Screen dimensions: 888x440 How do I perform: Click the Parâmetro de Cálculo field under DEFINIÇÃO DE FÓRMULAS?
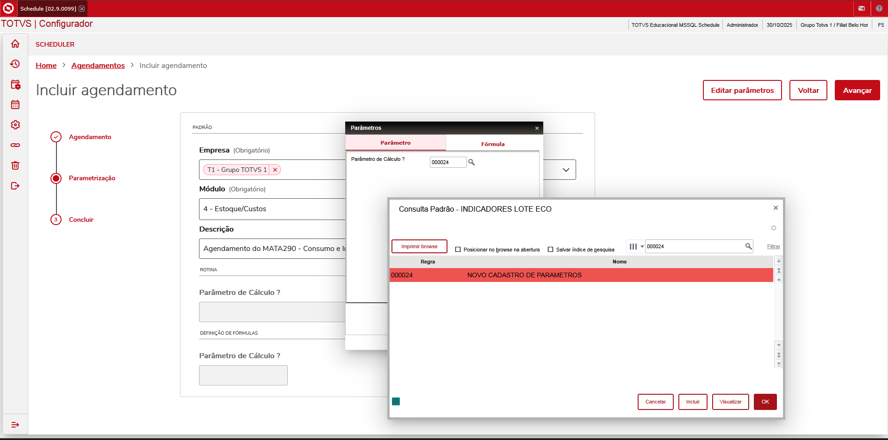[243, 375]
